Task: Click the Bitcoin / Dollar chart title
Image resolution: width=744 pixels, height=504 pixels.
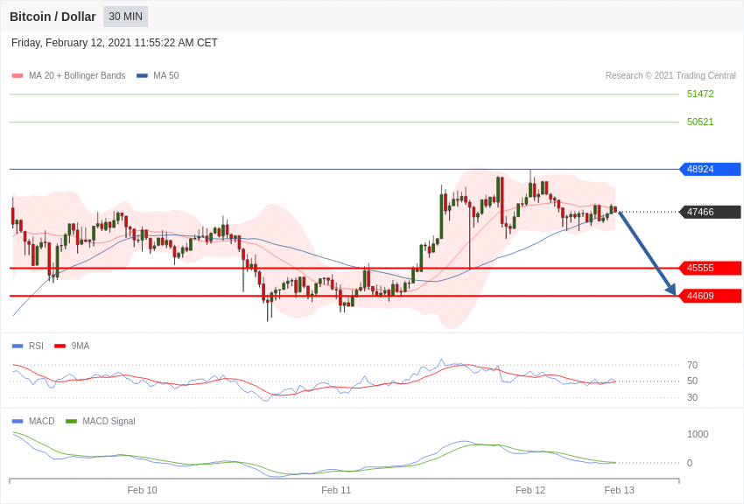Action: tap(53, 17)
